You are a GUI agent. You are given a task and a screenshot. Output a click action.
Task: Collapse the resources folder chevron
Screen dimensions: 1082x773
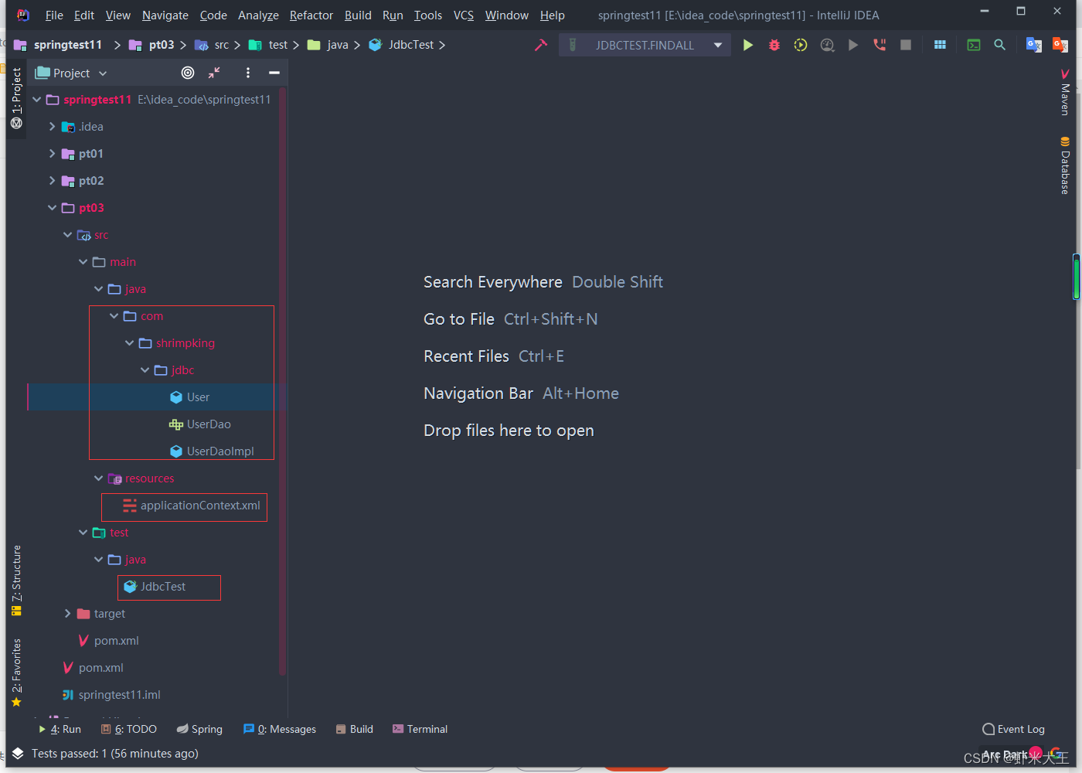(98, 478)
